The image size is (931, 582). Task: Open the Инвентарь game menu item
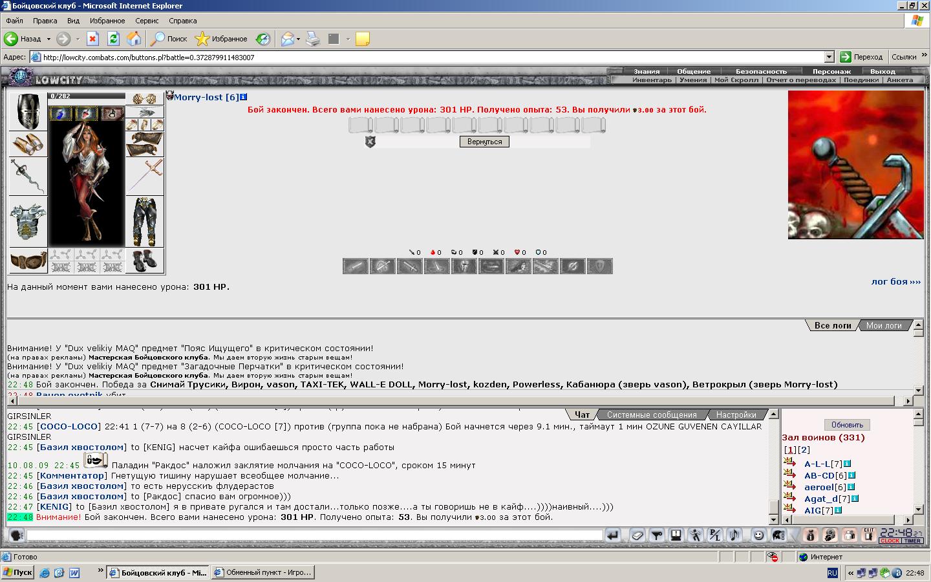point(652,80)
